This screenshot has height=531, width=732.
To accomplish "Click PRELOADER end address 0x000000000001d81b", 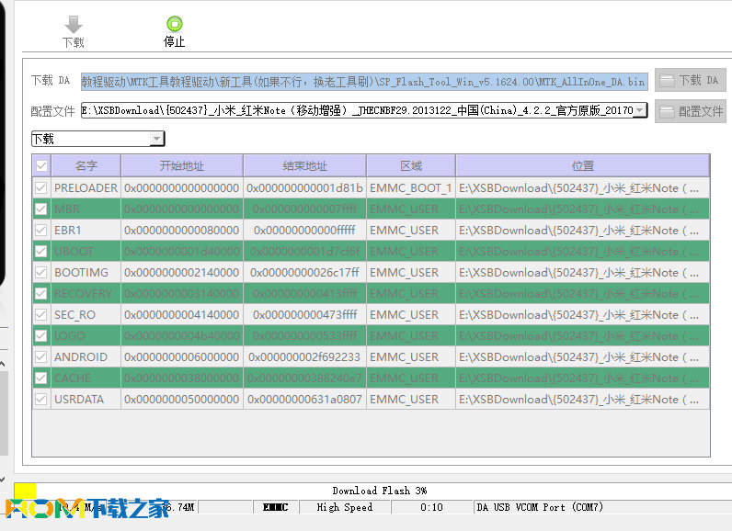I will click(304, 188).
